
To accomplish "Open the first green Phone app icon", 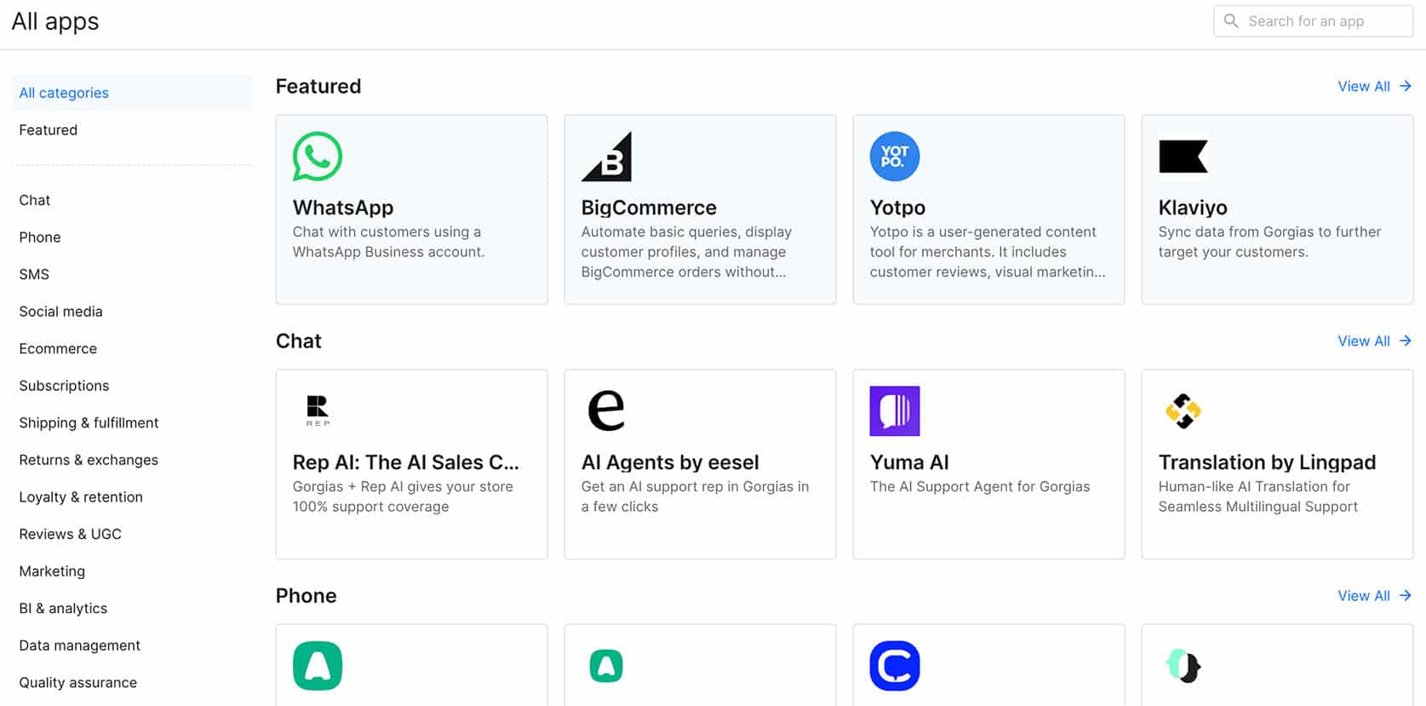I will point(318,665).
